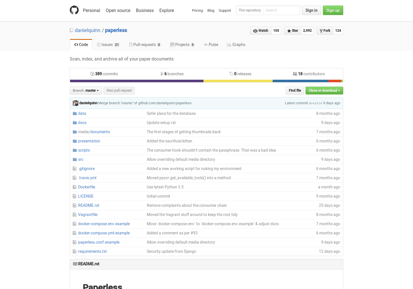Screen dimensions: 413x289
Task: Open the Explore menu item
Action: [x=167, y=10]
